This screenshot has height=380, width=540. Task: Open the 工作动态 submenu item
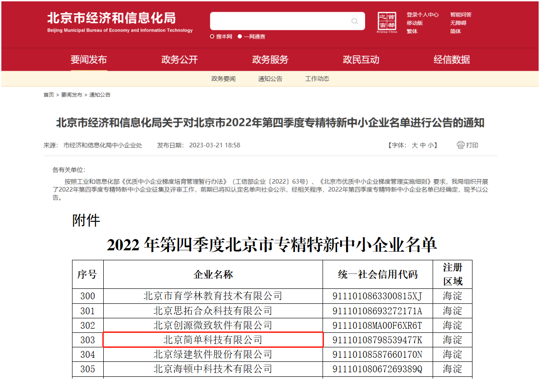tap(317, 79)
